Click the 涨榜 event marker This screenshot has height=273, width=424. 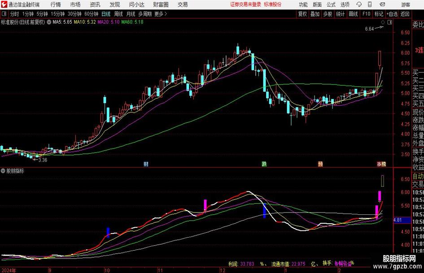click(x=381, y=164)
